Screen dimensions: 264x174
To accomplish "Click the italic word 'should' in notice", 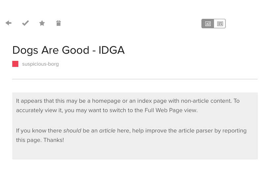I will click(72, 131).
